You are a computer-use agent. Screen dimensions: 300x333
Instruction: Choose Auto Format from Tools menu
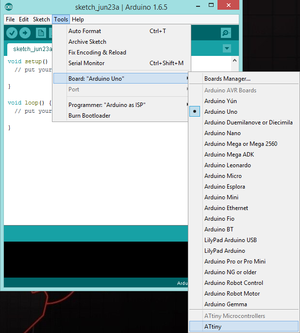(121, 31)
